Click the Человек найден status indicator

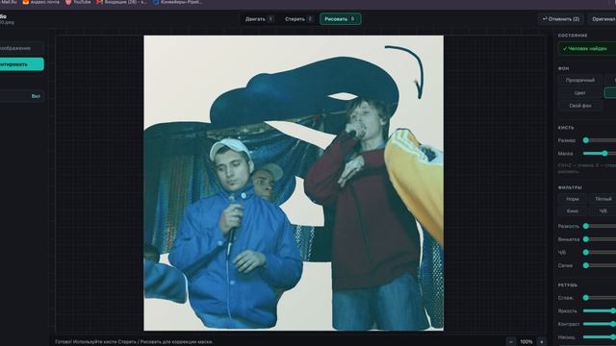587,49
